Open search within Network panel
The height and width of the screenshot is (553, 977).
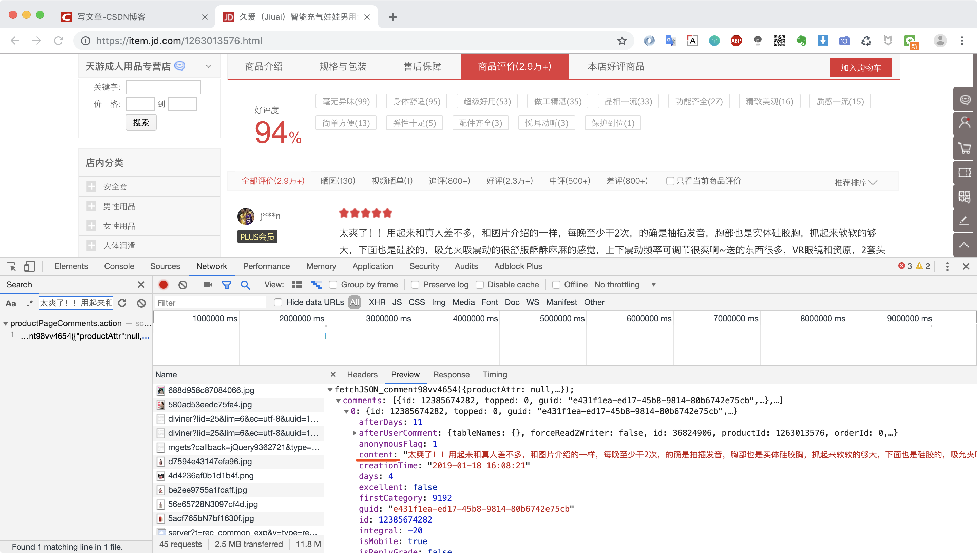(246, 285)
